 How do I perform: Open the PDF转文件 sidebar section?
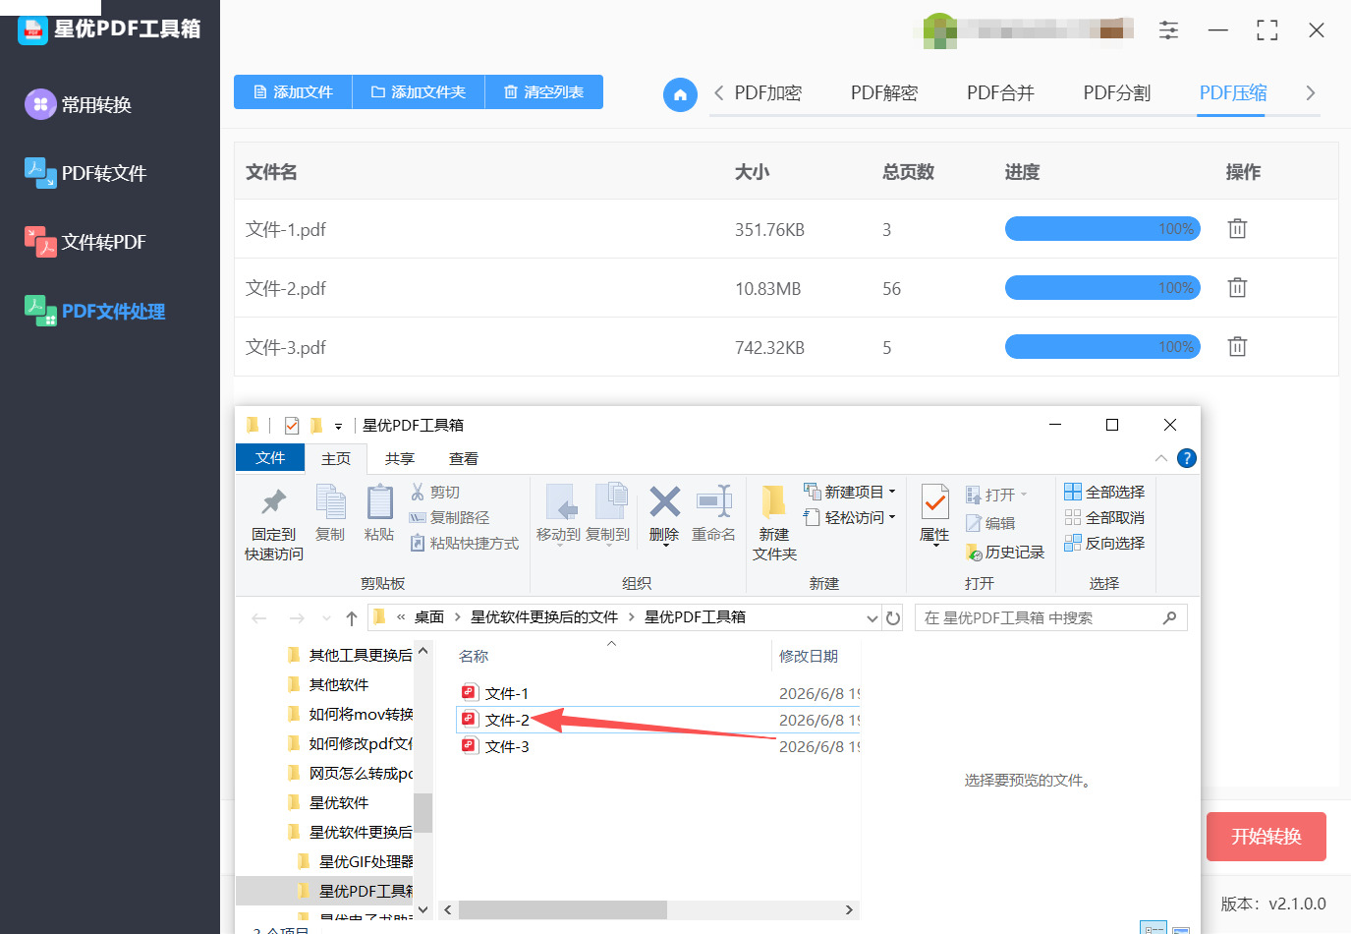[85, 173]
